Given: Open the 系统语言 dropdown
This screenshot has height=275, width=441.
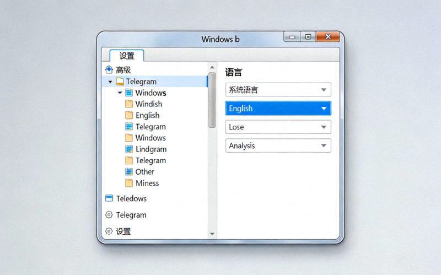Looking at the screenshot, I should [x=278, y=90].
